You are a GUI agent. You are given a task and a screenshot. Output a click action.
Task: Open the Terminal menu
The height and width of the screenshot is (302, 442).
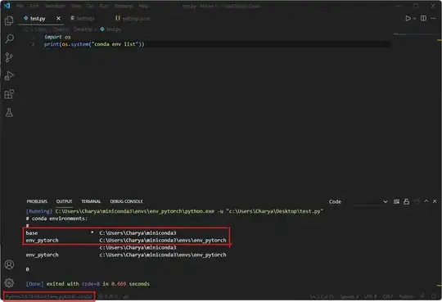point(124,6)
